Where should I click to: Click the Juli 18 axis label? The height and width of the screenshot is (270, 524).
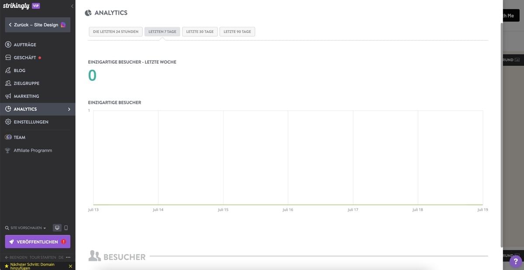tap(418, 210)
